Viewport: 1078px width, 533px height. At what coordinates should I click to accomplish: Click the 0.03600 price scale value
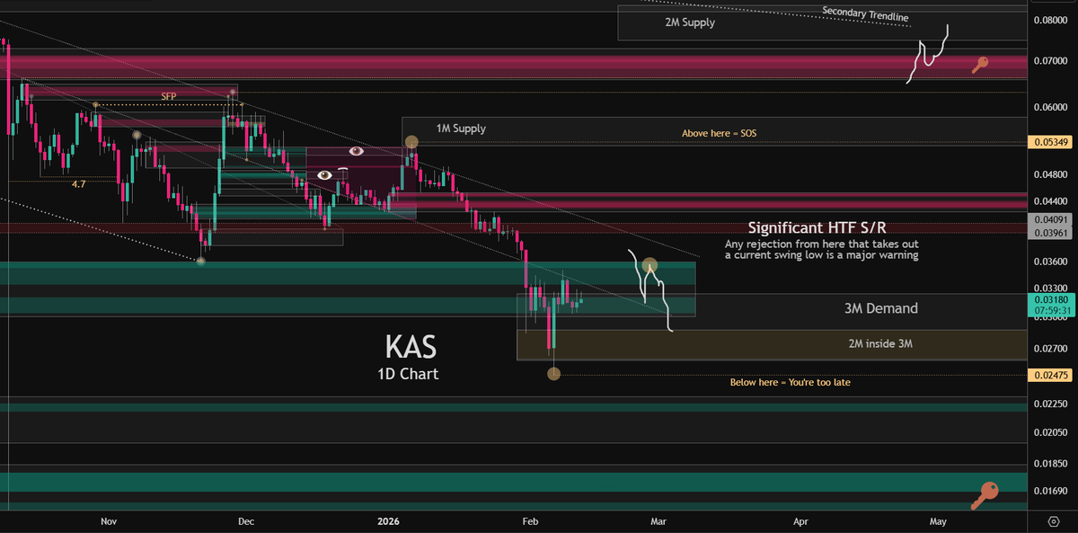(1049, 262)
